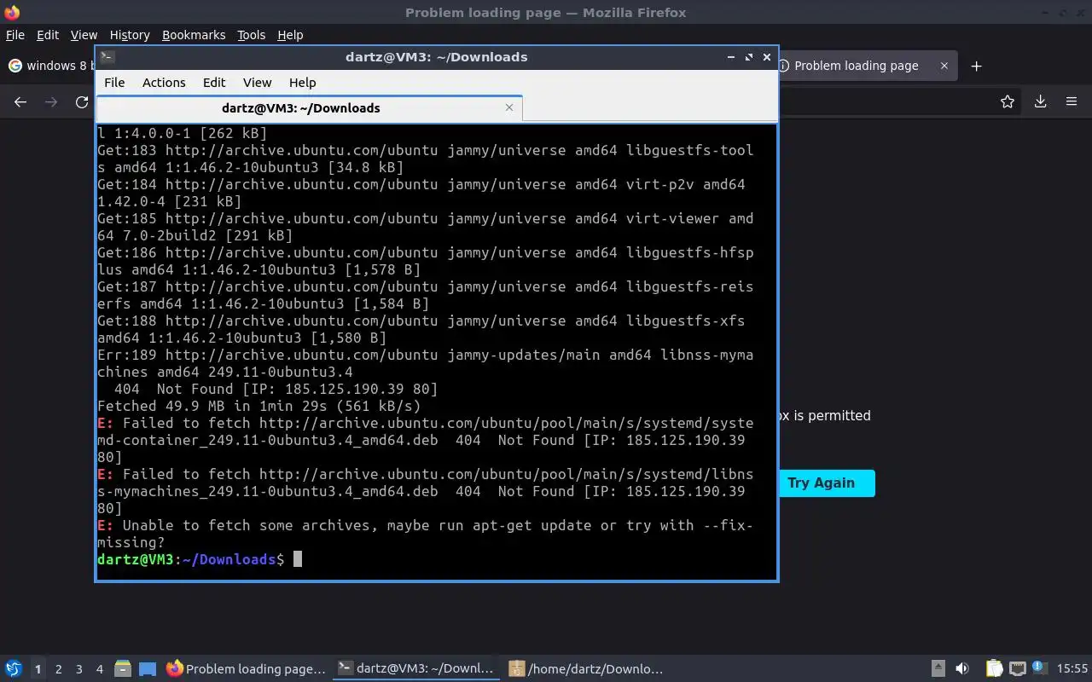
Task: Click the 'Get:183' libguestfs-tools line
Action: click(425, 159)
